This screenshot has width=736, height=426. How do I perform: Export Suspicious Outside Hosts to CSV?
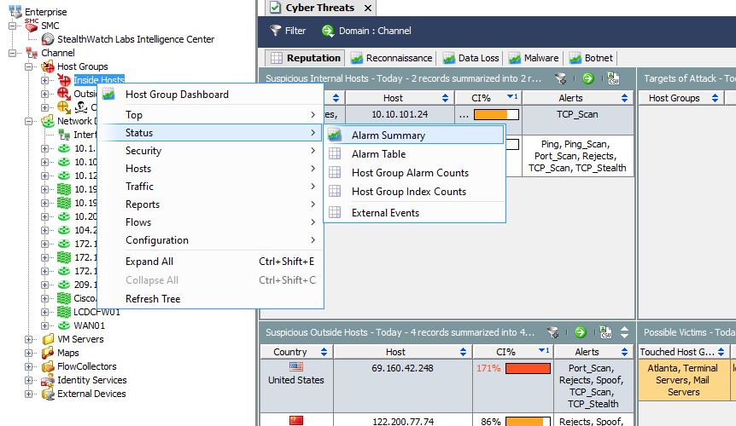point(605,332)
